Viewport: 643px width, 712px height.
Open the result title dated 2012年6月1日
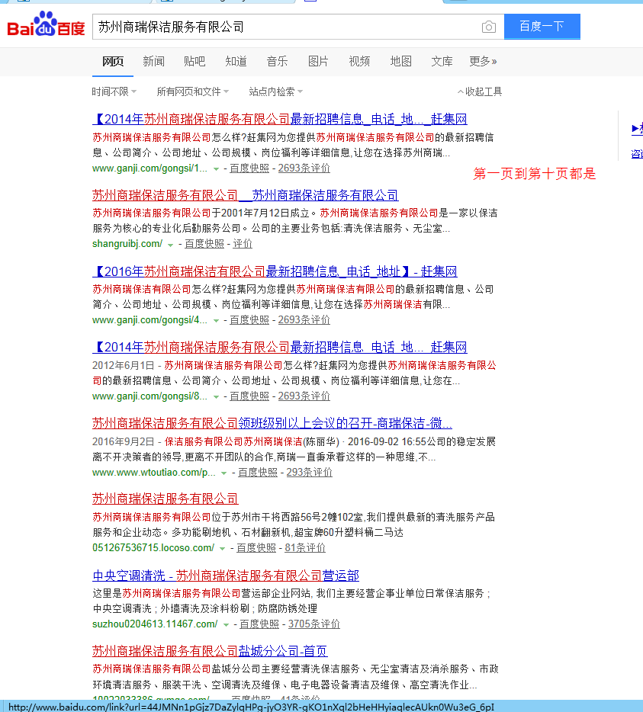point(280,347)
